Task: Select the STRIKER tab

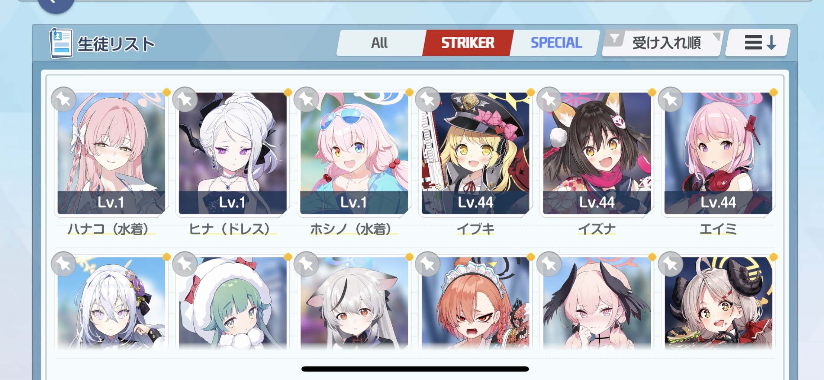Action: coord(468,43)
